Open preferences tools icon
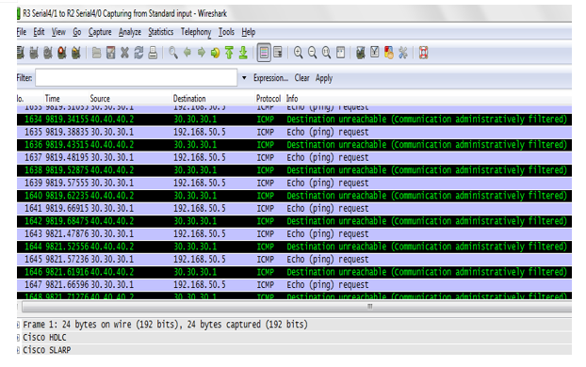Screen dimensions: 586x367 [403, 53]
